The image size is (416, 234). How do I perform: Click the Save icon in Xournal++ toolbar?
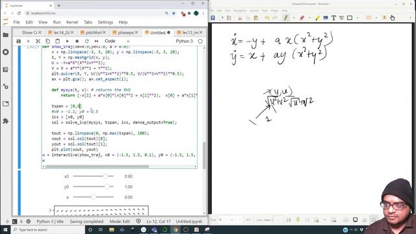coord(213,18)
